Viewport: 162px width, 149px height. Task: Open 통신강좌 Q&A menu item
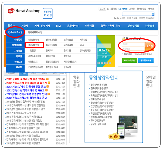52,67
